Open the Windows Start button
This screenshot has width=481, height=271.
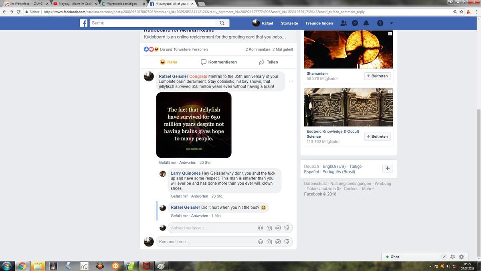(6, 266)
